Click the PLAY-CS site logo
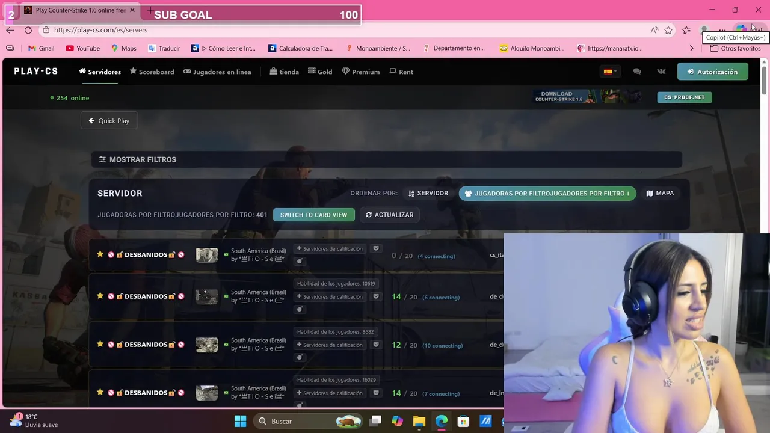The image size is (770, 433). pos(36,71)
